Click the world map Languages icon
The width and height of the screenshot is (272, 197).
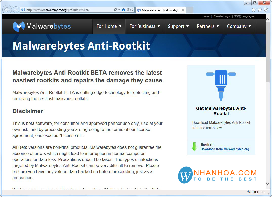(x=237, y=16)
